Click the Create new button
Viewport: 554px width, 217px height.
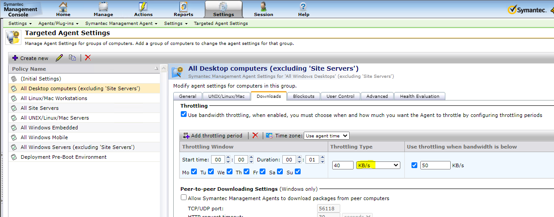coord(30,58)
